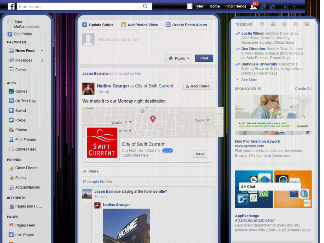324x243 pixels.
Task: Open friend requests icon with 99+ badge
Action: pyautogui.click(x=253, y=6)
